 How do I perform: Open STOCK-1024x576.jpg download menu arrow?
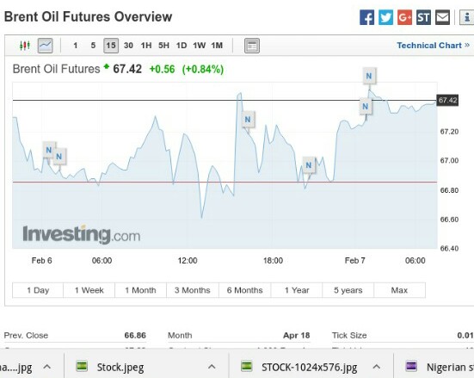coord(376,367)
